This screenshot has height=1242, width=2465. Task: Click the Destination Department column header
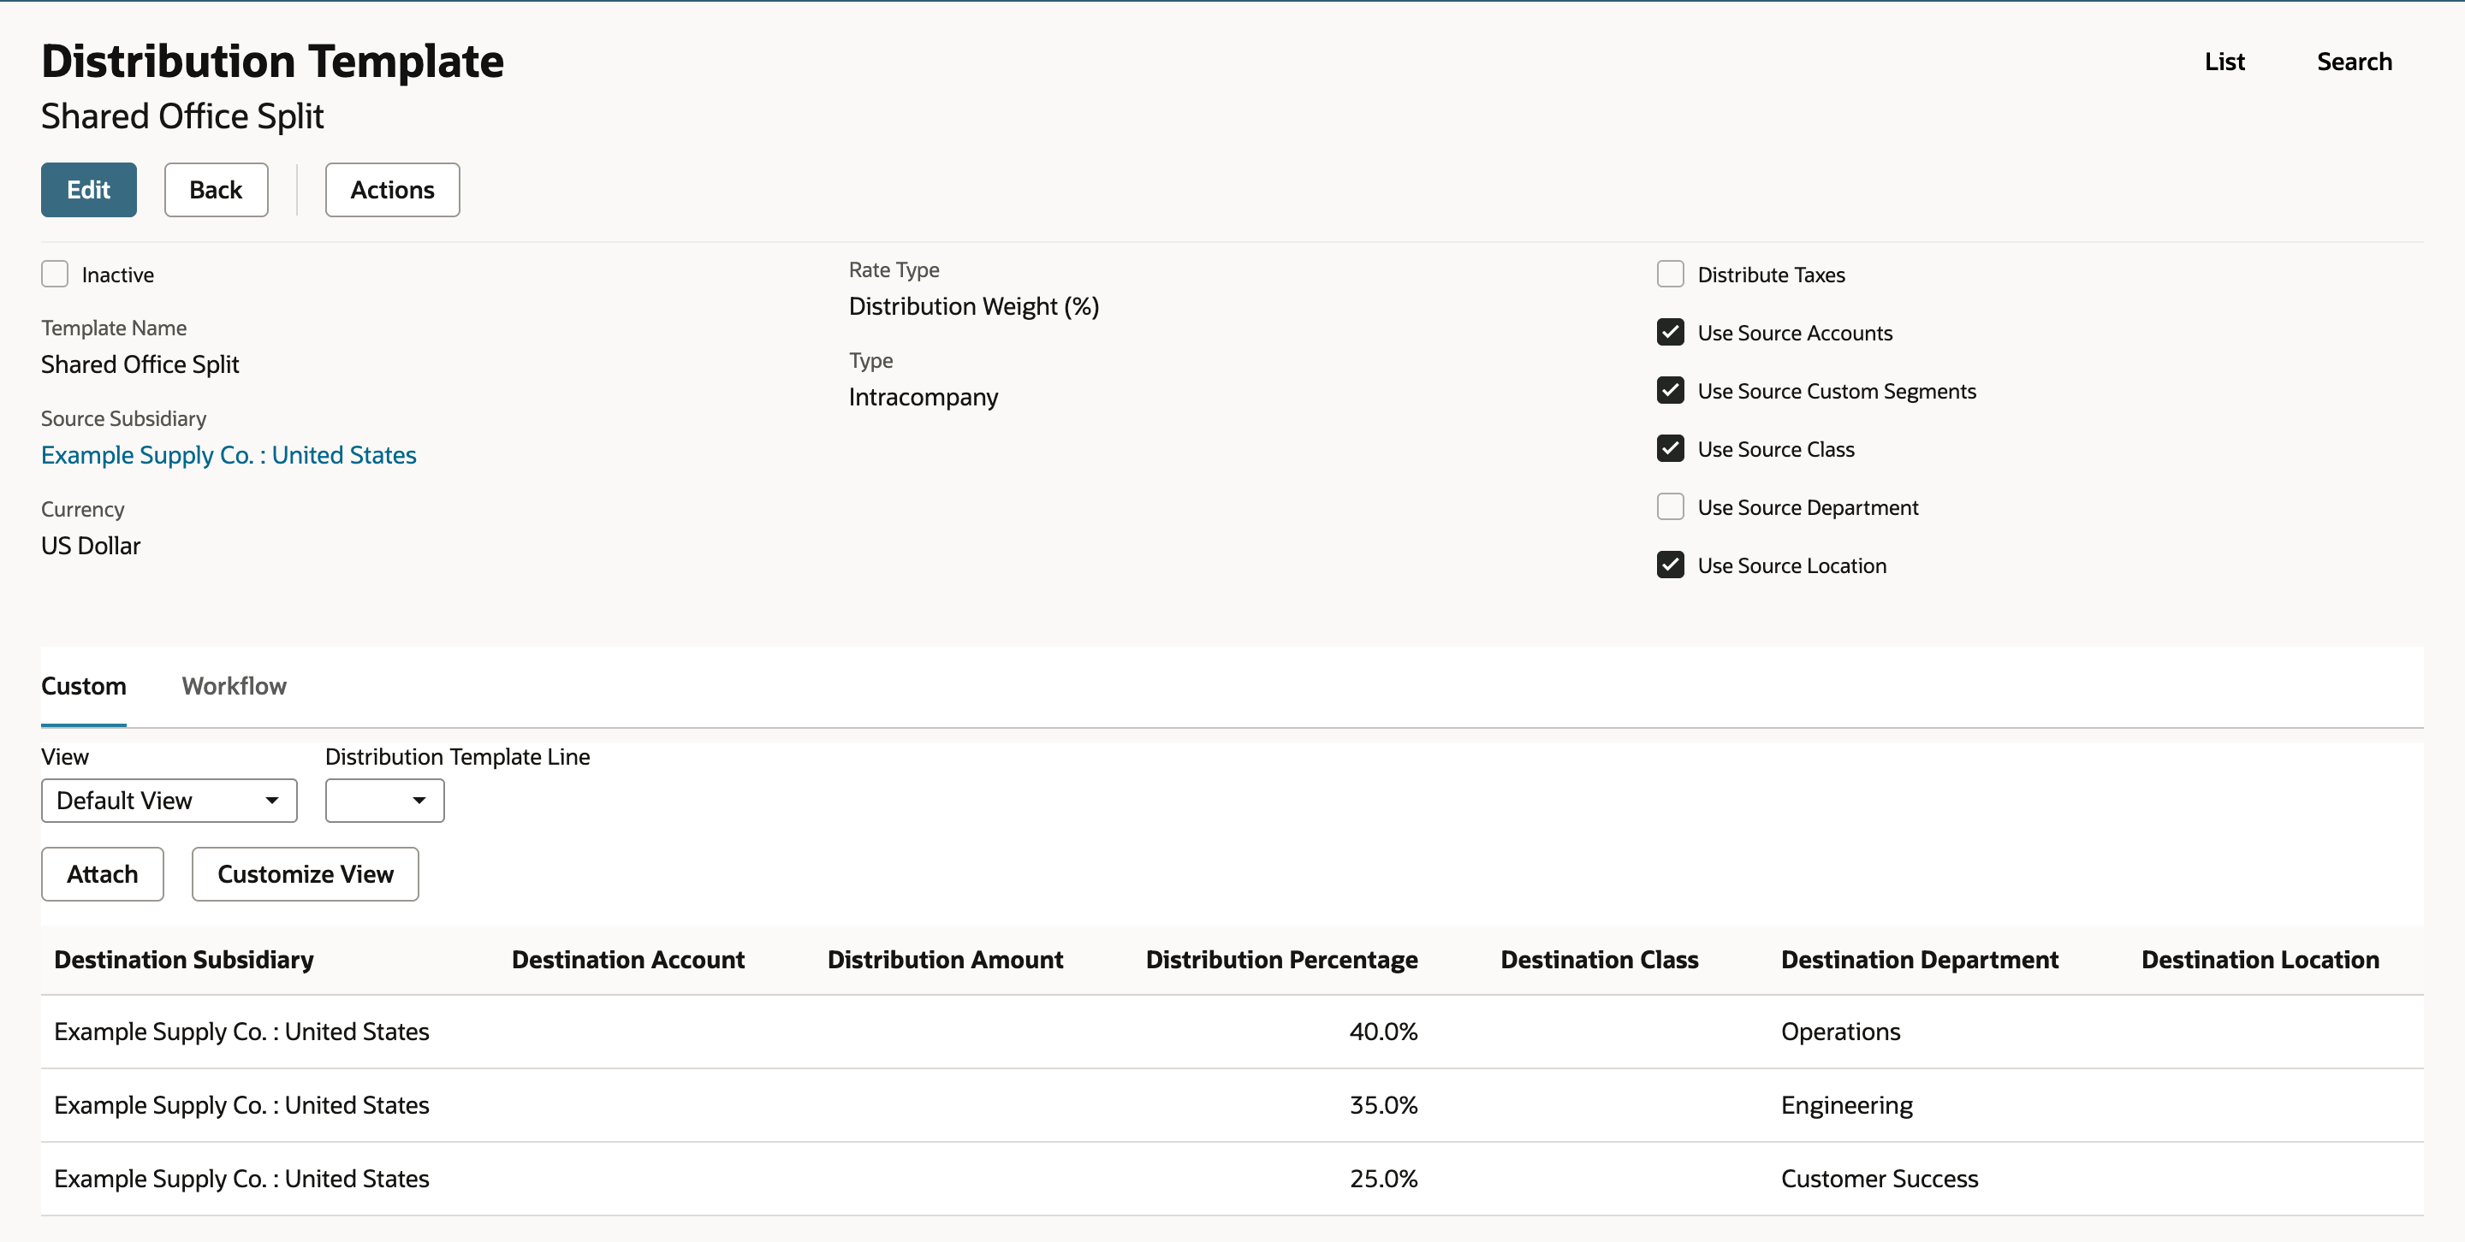(1920, 959)
